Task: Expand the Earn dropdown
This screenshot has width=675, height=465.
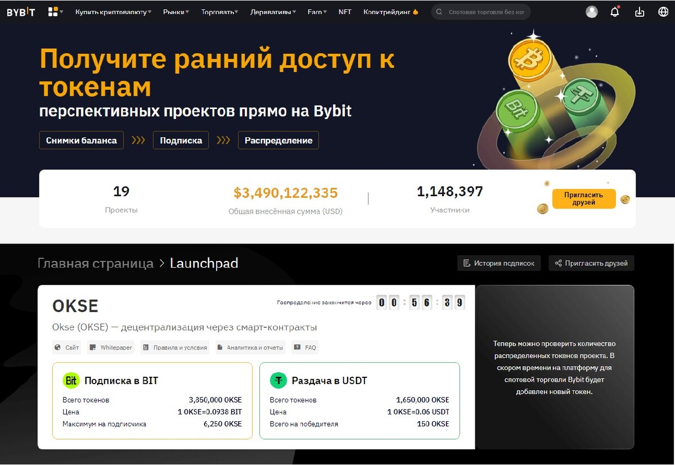Action: pos(316,11)
